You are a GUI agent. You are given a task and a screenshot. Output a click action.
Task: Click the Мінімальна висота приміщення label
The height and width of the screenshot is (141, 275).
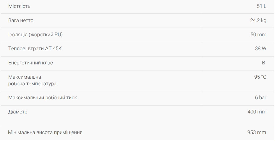[x=45, y=133]
